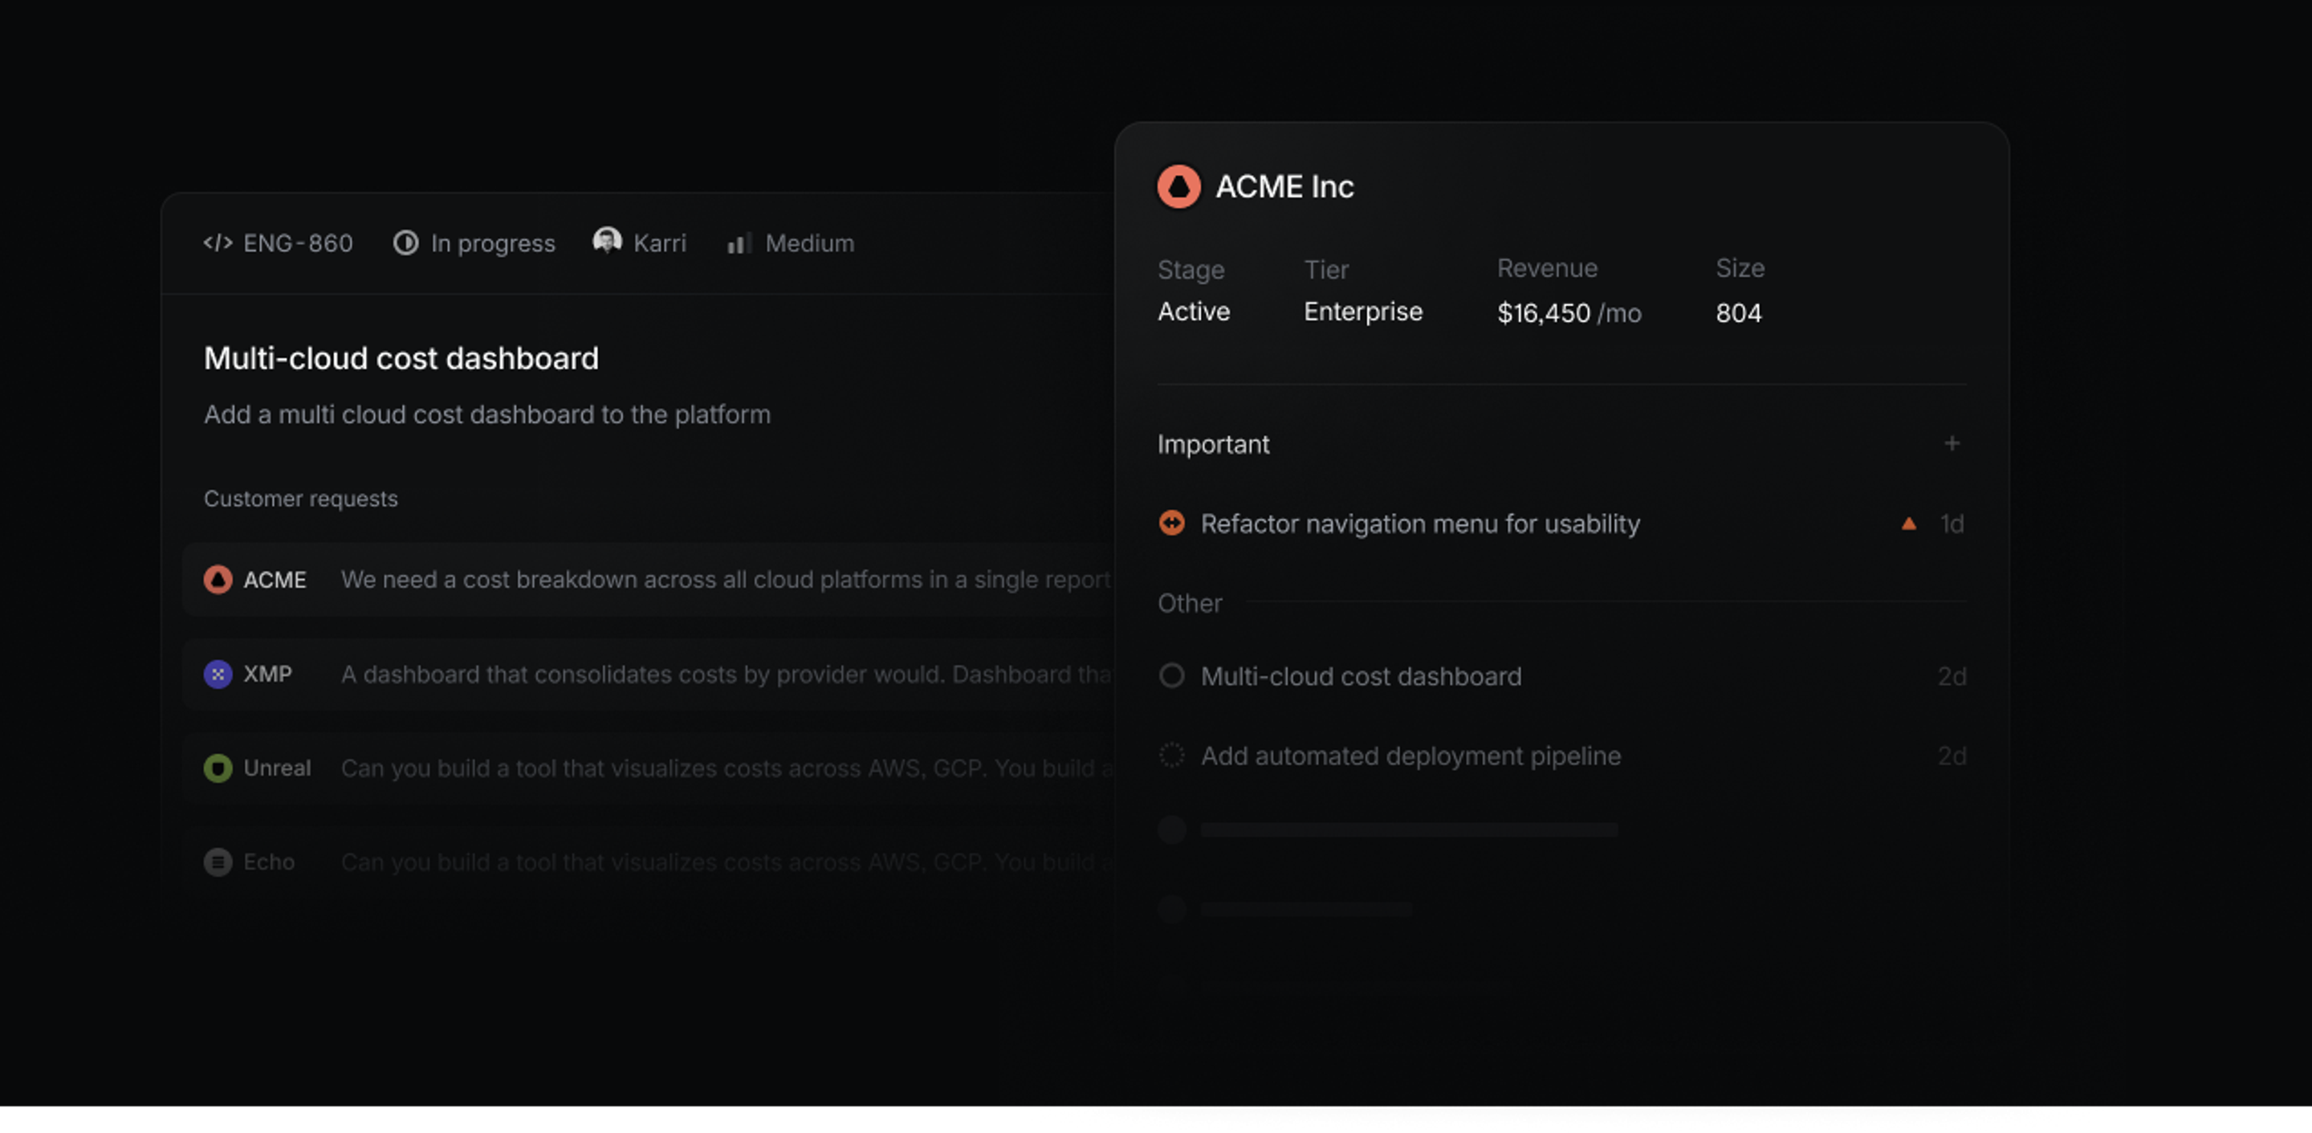
Task: Click the Unreal customer logo
Action: (218, 768)
